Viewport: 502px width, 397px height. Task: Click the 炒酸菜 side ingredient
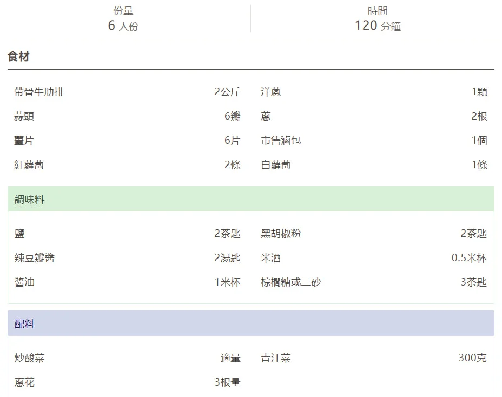coord(30,358)
